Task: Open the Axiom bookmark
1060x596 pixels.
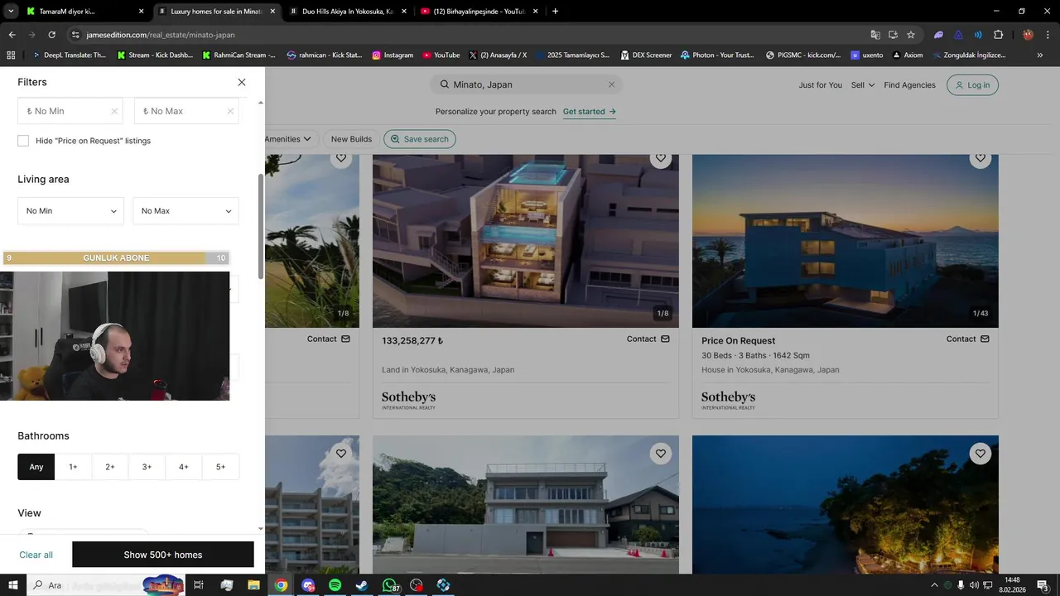Action: click(907, 55)
